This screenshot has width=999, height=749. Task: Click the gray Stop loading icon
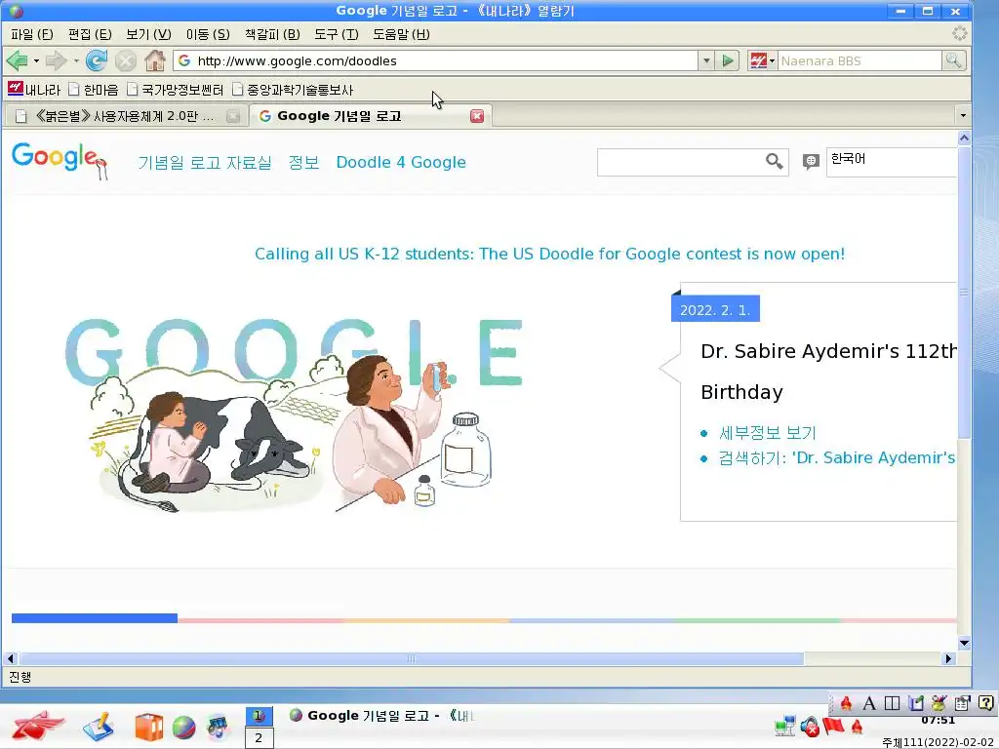pos(126,61)
